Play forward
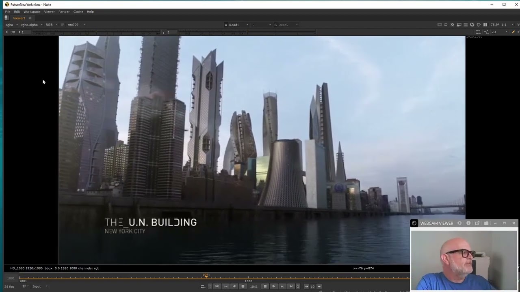The height and width of the screenshot is (292, 520). [274, 286]
